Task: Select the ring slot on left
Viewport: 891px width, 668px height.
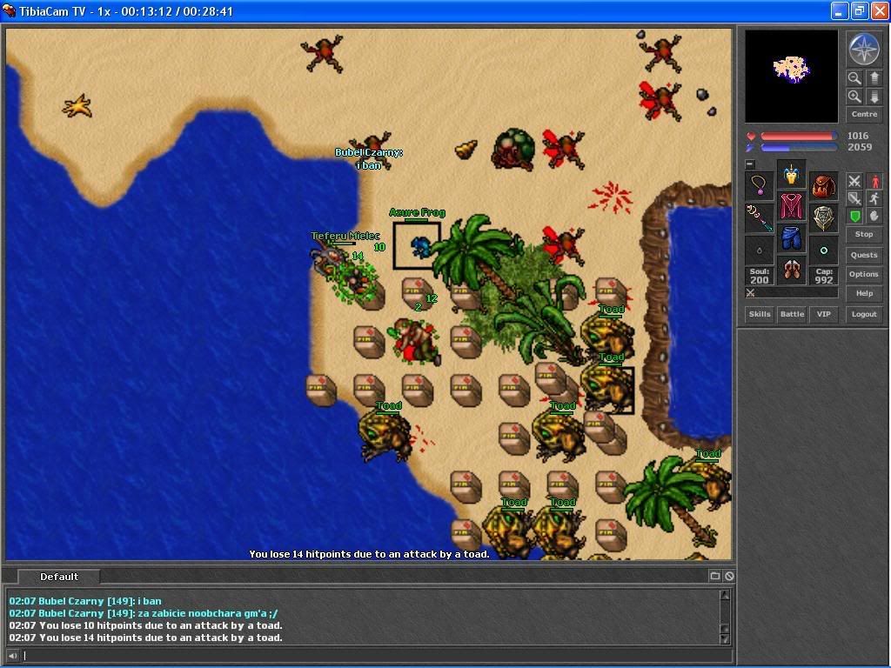Action: click(x=759, y=250)
